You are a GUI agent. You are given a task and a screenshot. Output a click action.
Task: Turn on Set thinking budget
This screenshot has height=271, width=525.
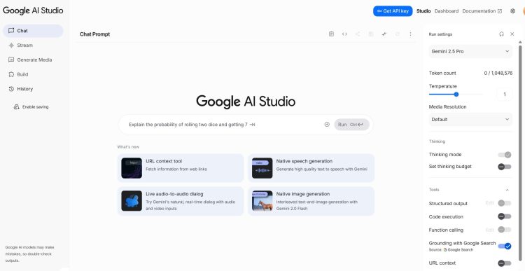[505, 167]
